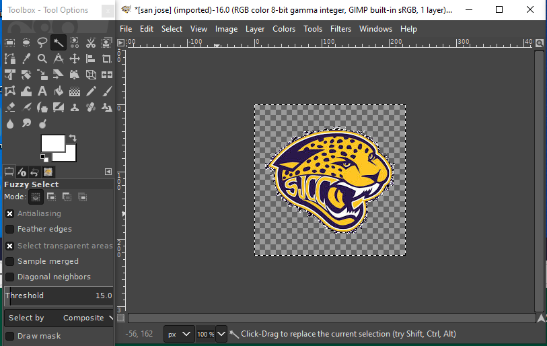Enable Diagonal neighbors checkbox
This screenshot has width=547, height=346.
tap(10, 277)
